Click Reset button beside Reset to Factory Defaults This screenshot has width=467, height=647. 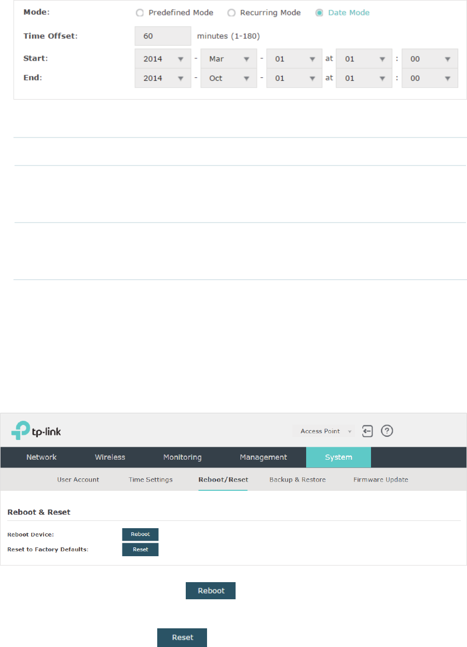pos(140,549)
